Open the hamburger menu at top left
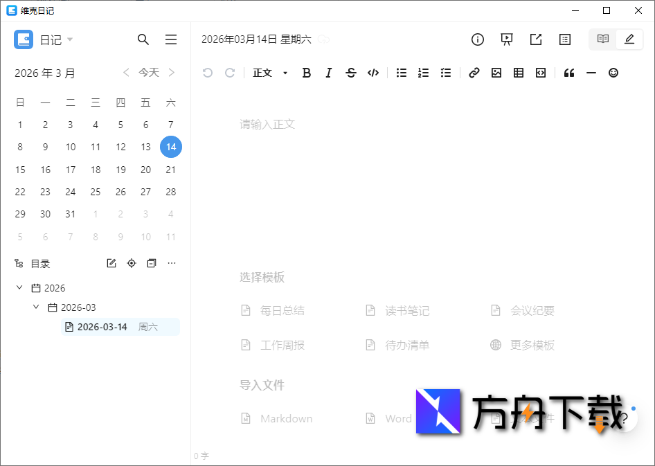 click(170, 39)
